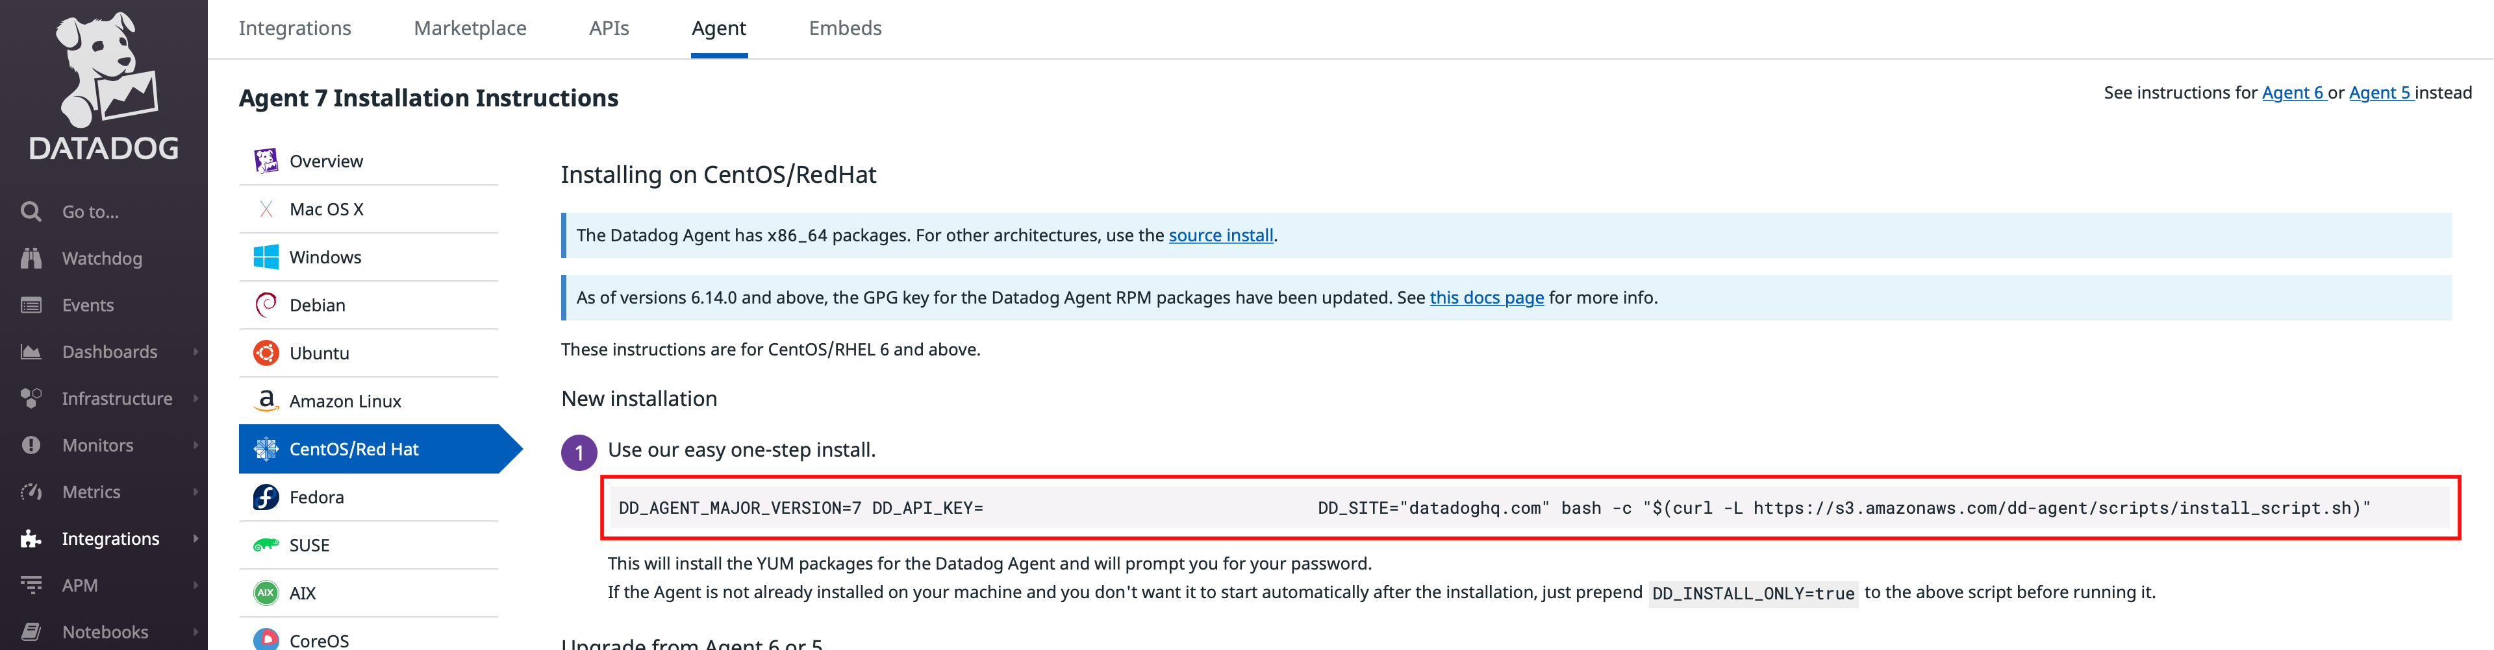Image resolution: width=2494 pixels, height=650 pixels.
Task: Click the Debian swirl icon
Action: (265, 305)
